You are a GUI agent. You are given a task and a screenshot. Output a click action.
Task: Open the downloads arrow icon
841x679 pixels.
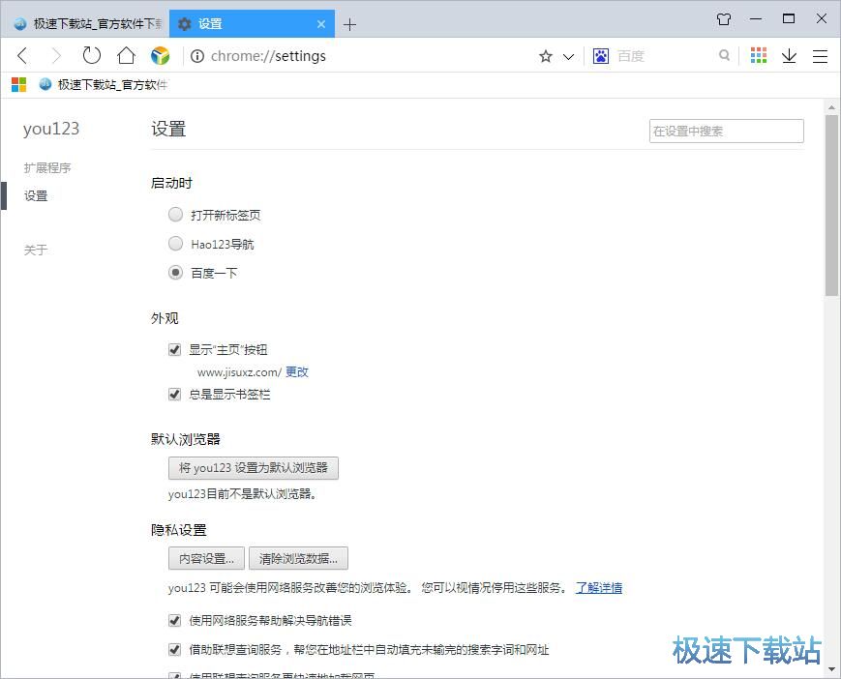click(789, 56)
